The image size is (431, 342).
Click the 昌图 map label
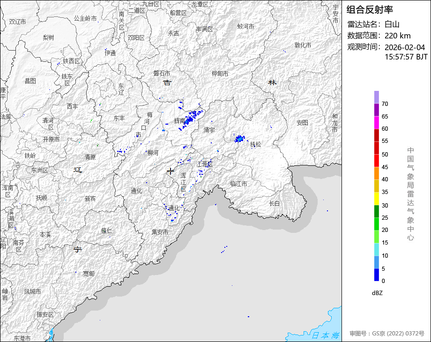coord(30,81)
